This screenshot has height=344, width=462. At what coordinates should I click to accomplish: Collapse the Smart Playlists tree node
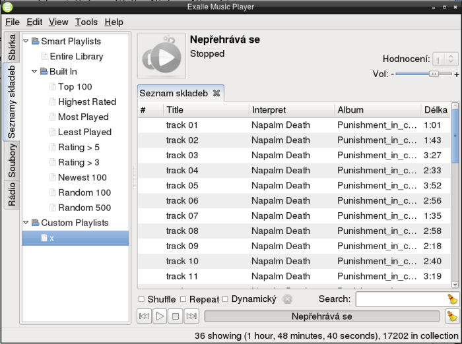tap(26, 42)
